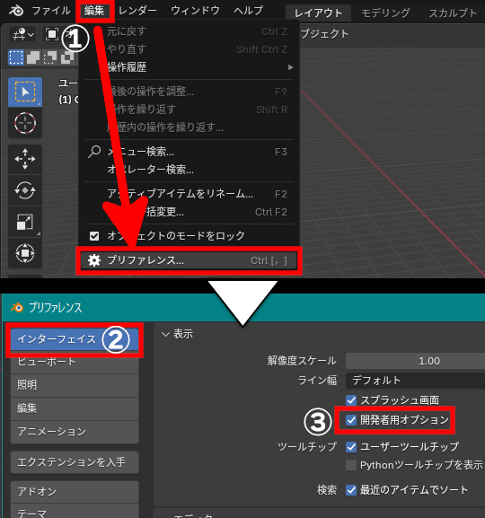Open the レンダー menu
The image size is (485, 518).
(x=137, y=11)
